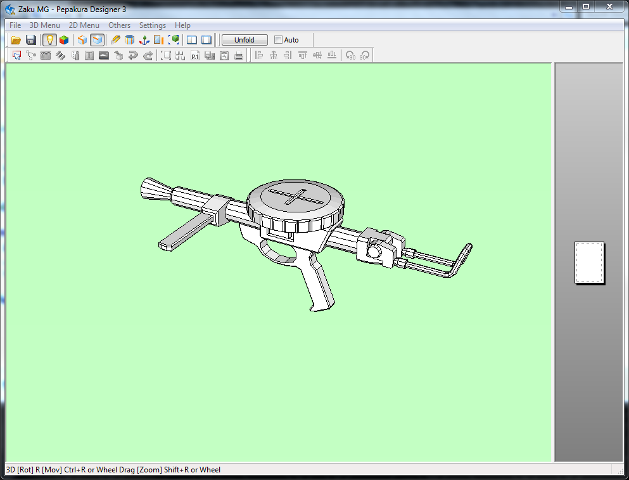
Task: Open the Others menu
Action: point(119,25)
